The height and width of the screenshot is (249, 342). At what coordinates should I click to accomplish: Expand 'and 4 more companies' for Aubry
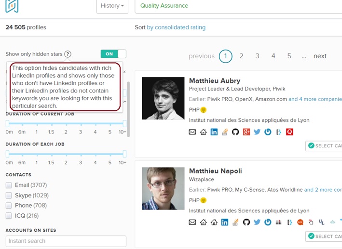pyautogui.click(x=315, y=99)
